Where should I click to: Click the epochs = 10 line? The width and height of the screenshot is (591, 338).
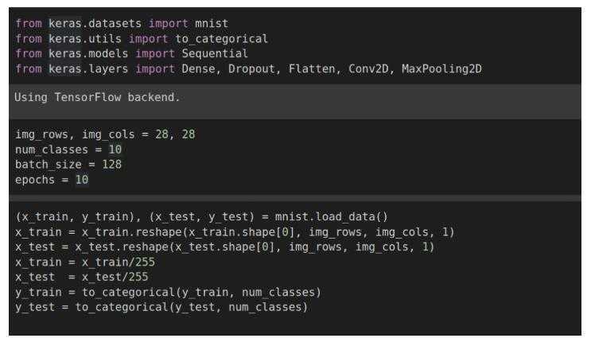(52, 180)
